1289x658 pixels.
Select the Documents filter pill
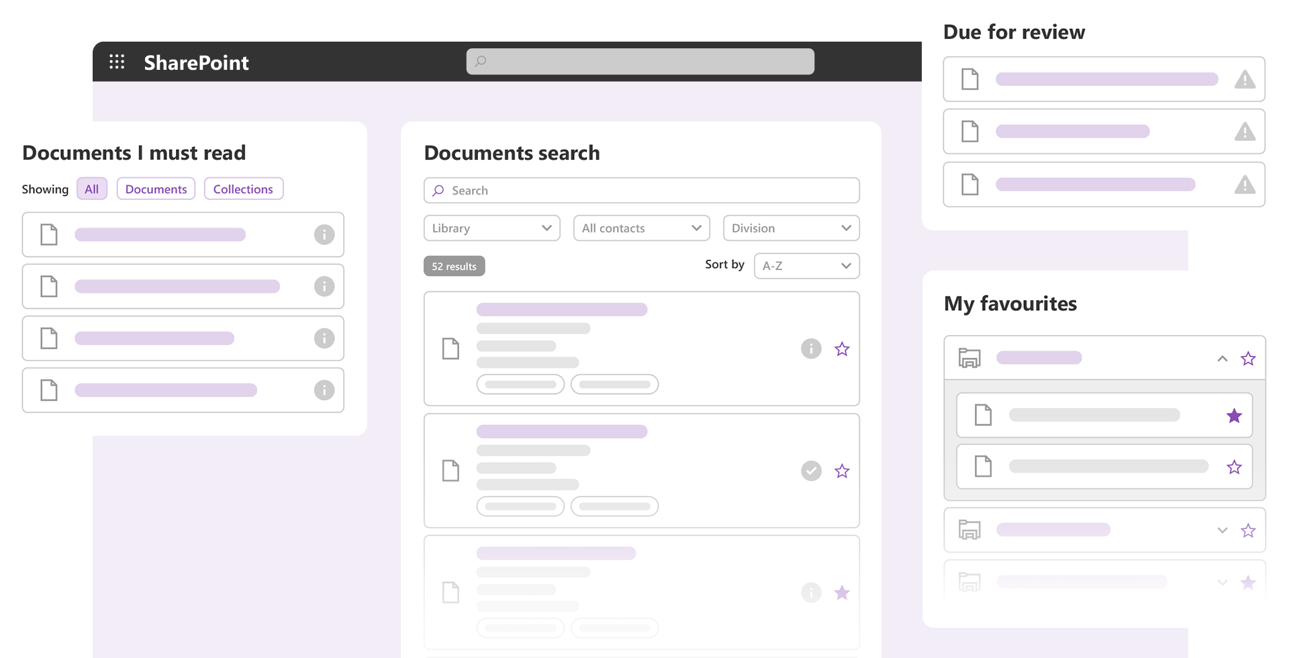tap(156, 189)
